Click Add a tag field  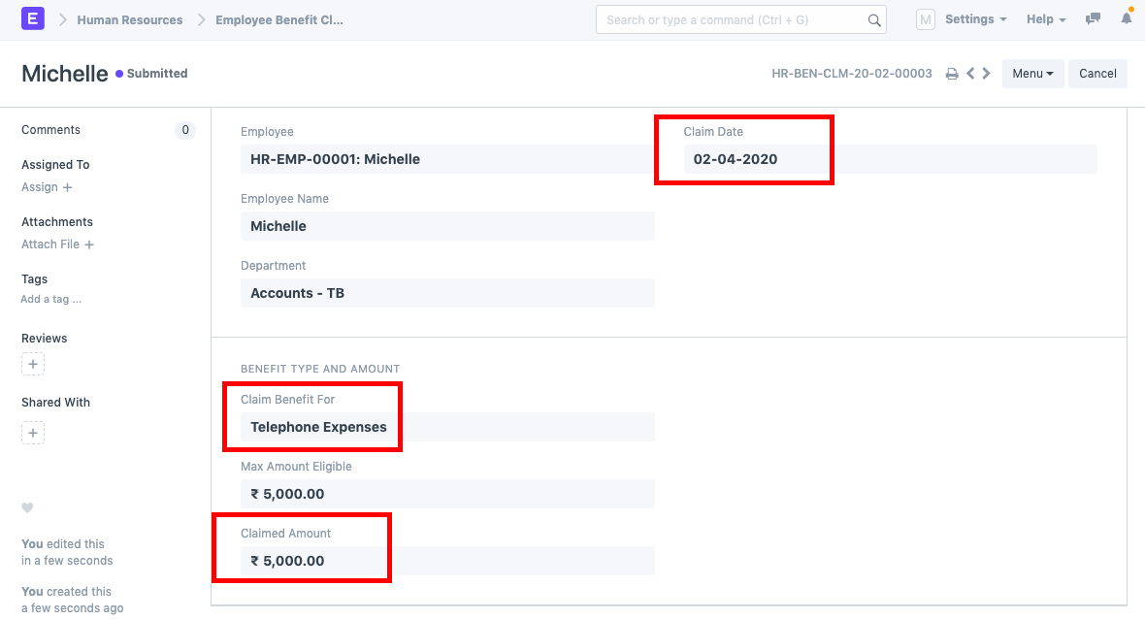click(51, 300)
